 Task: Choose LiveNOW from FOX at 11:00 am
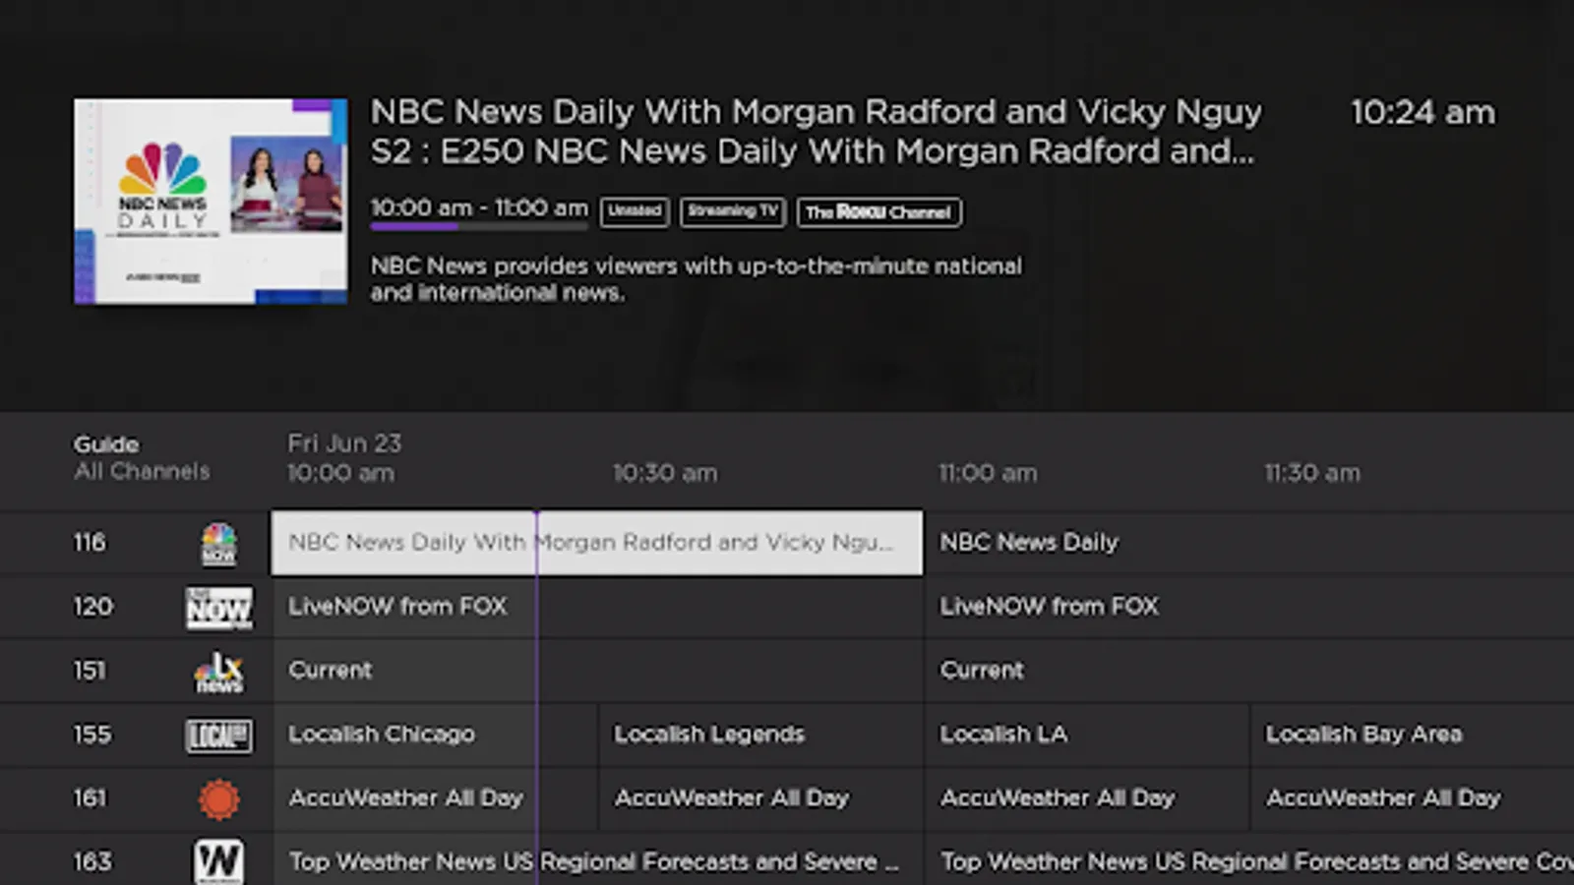coord(1249,607)
